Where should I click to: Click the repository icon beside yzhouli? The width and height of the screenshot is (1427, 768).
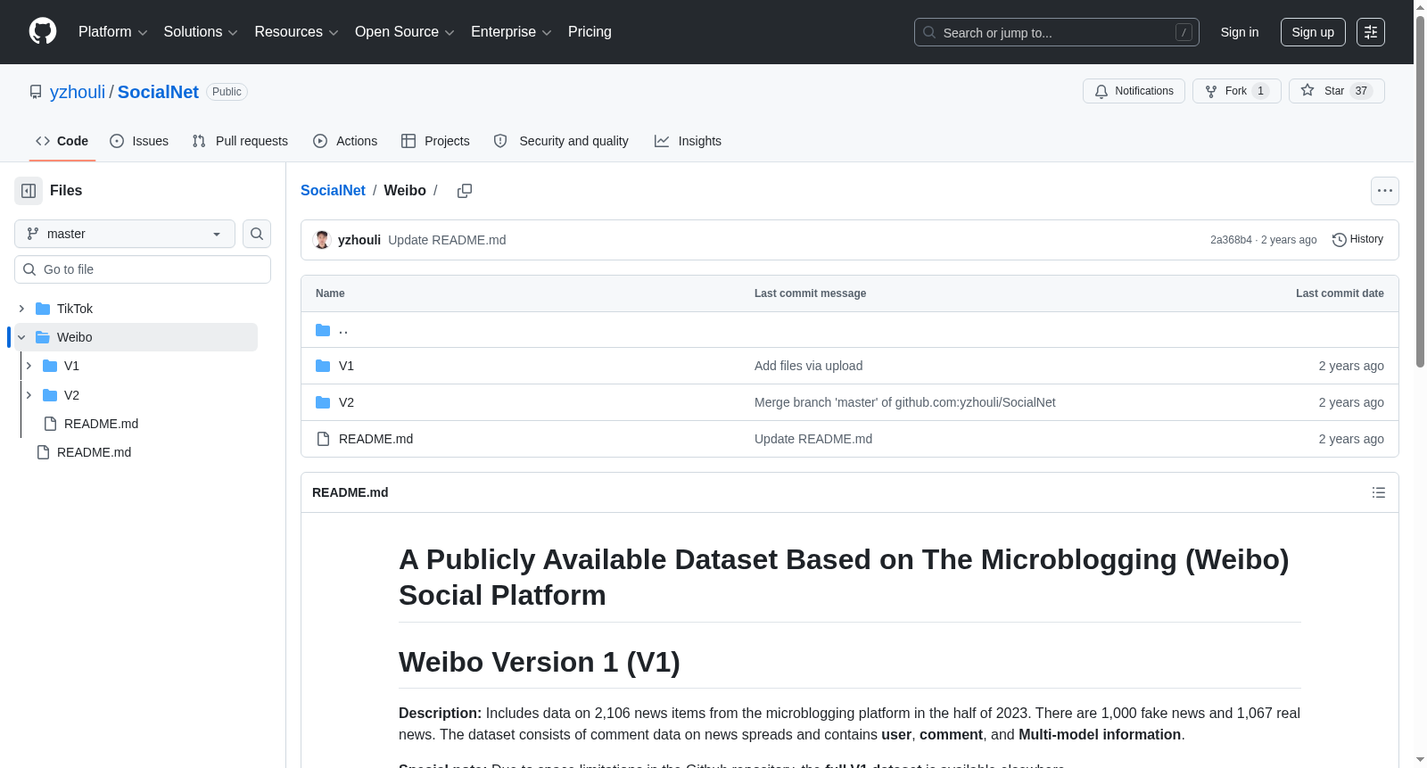tap(36, 92)
